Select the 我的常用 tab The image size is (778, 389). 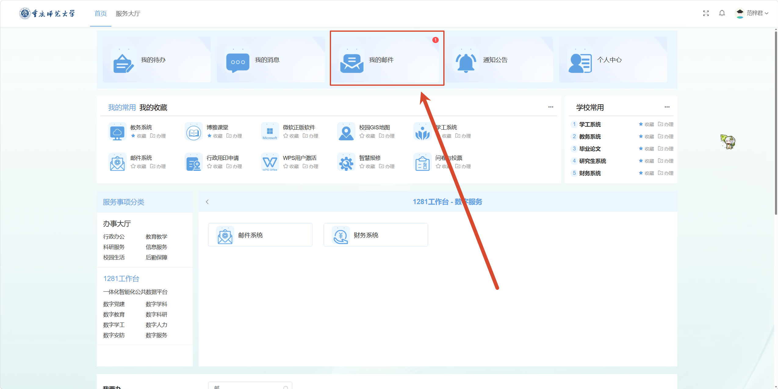tap(122, 107)
